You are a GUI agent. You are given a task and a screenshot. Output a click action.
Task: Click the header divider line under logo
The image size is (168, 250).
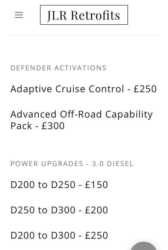pyautogui.click(x=83, y=35)
